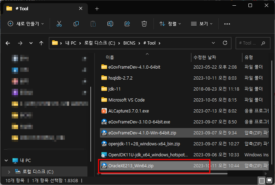The width and height of the screenshot is (275, 185).
Task: Add a new tab with plus button
Action: pos(97,8)
